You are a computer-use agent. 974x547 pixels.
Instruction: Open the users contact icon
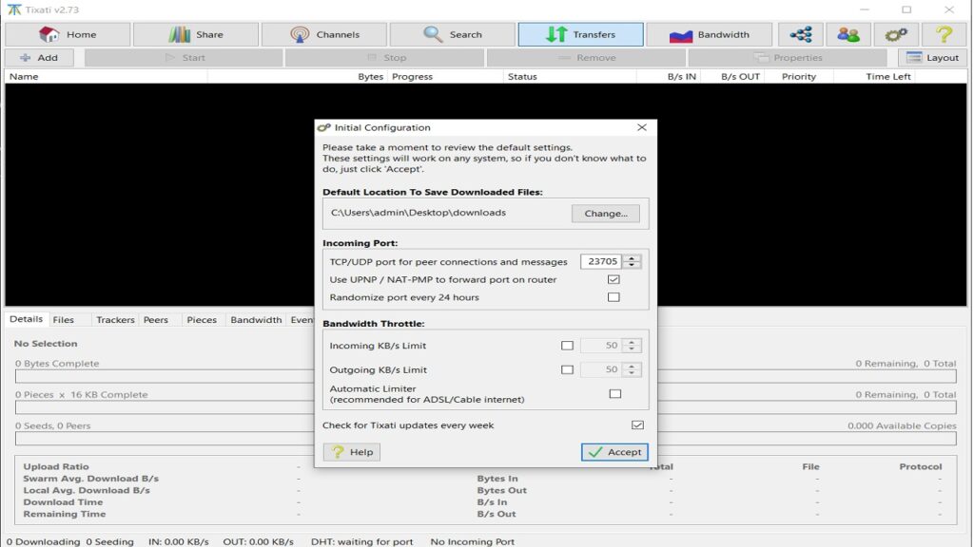[x=847, y=34]
